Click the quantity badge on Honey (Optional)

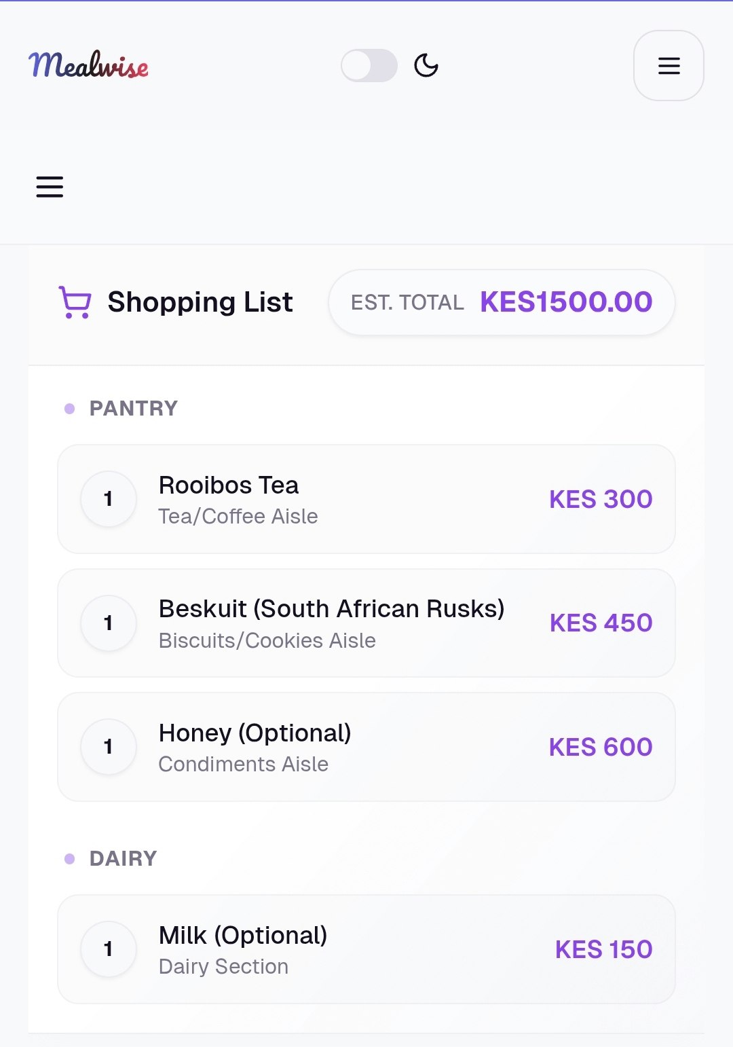(108, 746)
